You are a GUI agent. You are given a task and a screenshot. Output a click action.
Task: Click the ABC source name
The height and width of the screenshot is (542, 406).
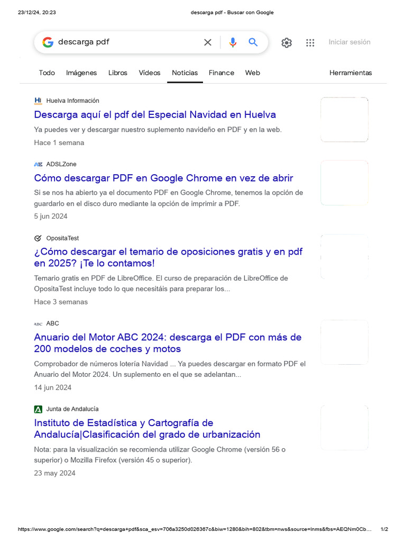(x=53, y=323)
